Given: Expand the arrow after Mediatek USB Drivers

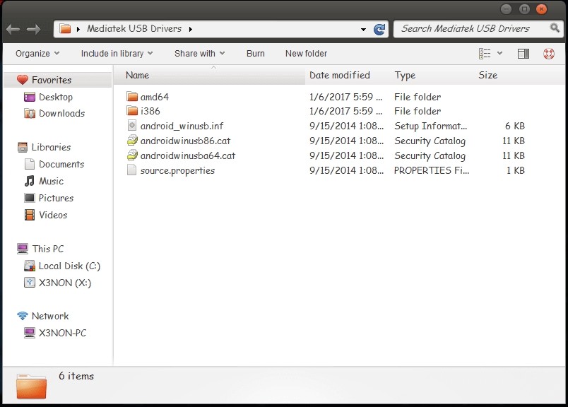Looking at the screenshot, I should [x=191, y=29].
